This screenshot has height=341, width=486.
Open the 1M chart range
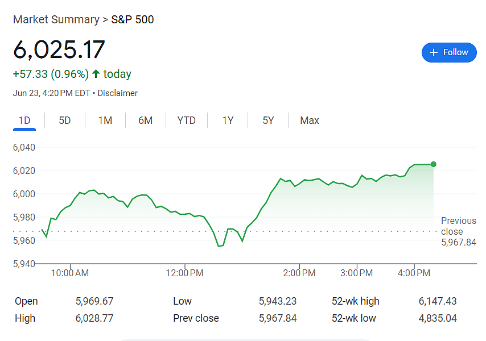tap(105, 120)
